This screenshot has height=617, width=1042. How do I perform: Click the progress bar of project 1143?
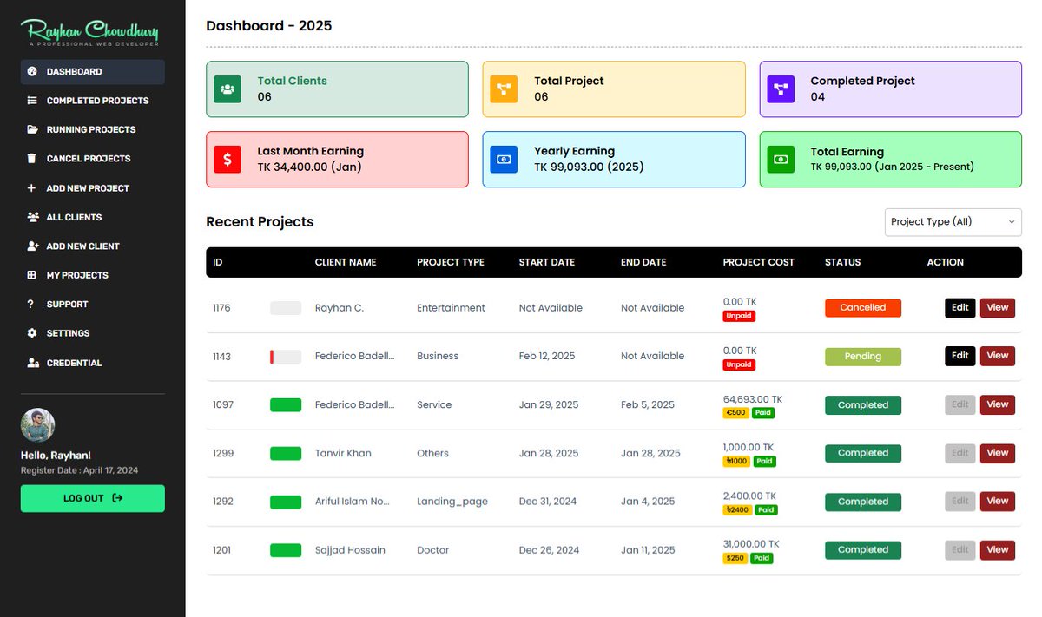coord(286,357)
